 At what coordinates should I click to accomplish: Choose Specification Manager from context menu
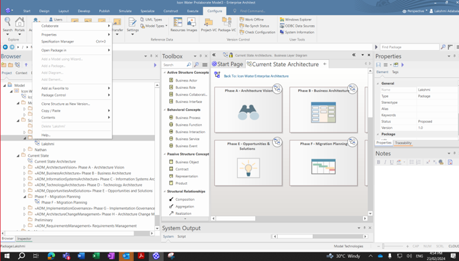pos(58,41)
